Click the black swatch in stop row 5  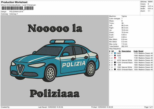(115, 62)
